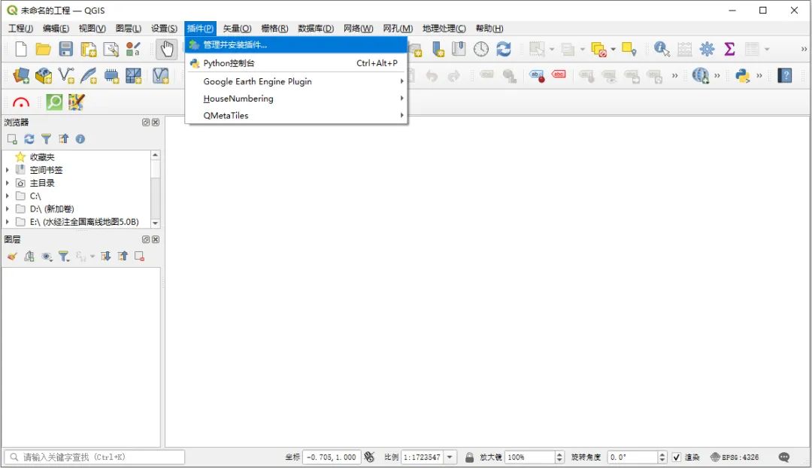
Task: Select the Pan Map hand tool
Action: (x=166, y=49)
